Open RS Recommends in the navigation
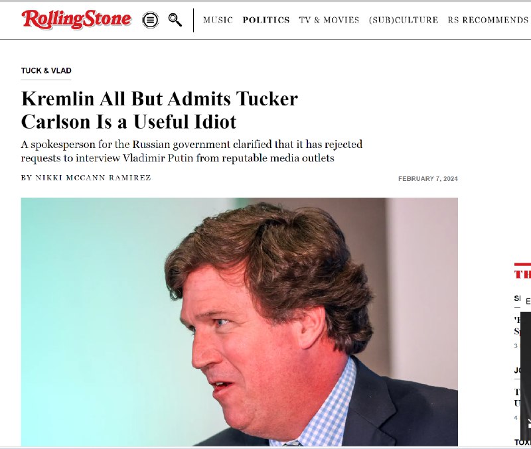This screenshot has height=449, width=531. 488,20
